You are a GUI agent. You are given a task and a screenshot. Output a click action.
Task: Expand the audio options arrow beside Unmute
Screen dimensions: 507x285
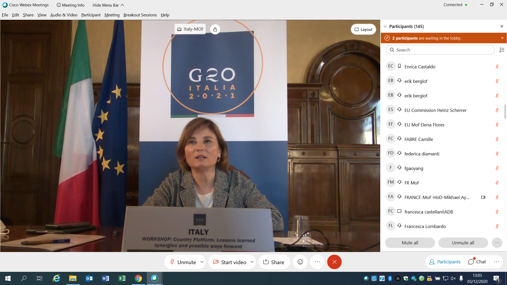pyautogui.click(x=202, y=262)
